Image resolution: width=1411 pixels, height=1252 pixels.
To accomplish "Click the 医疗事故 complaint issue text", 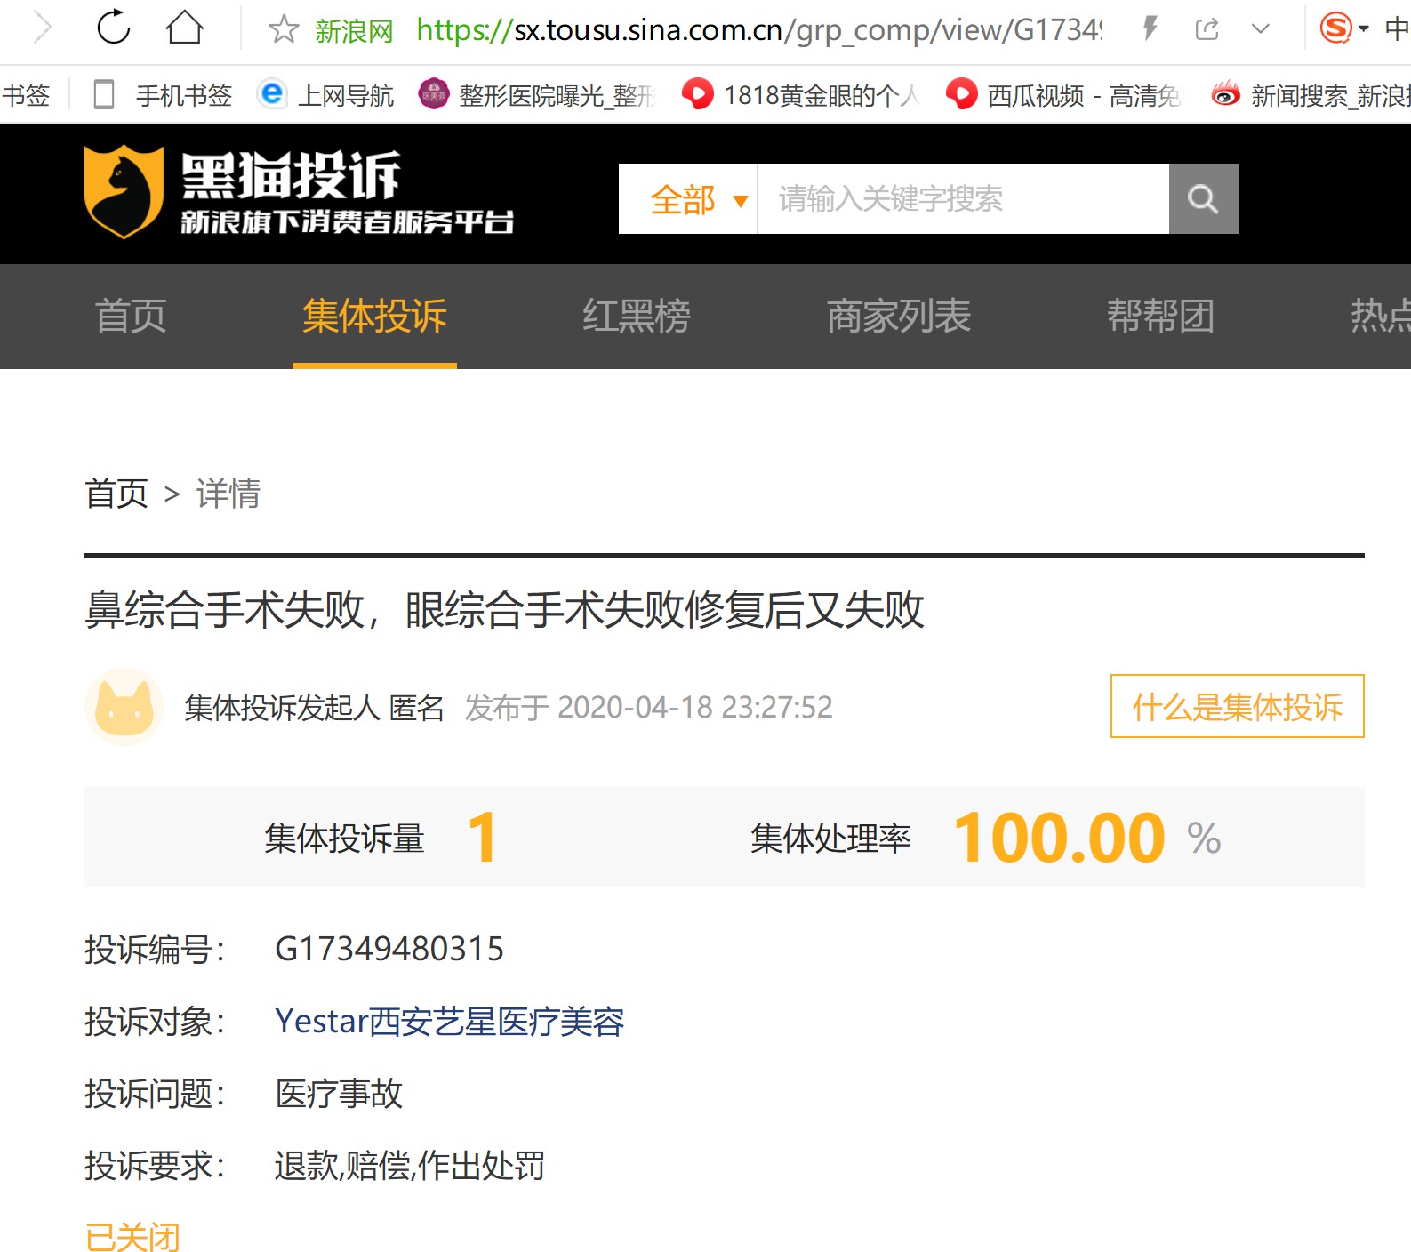I will [339, 1094].
